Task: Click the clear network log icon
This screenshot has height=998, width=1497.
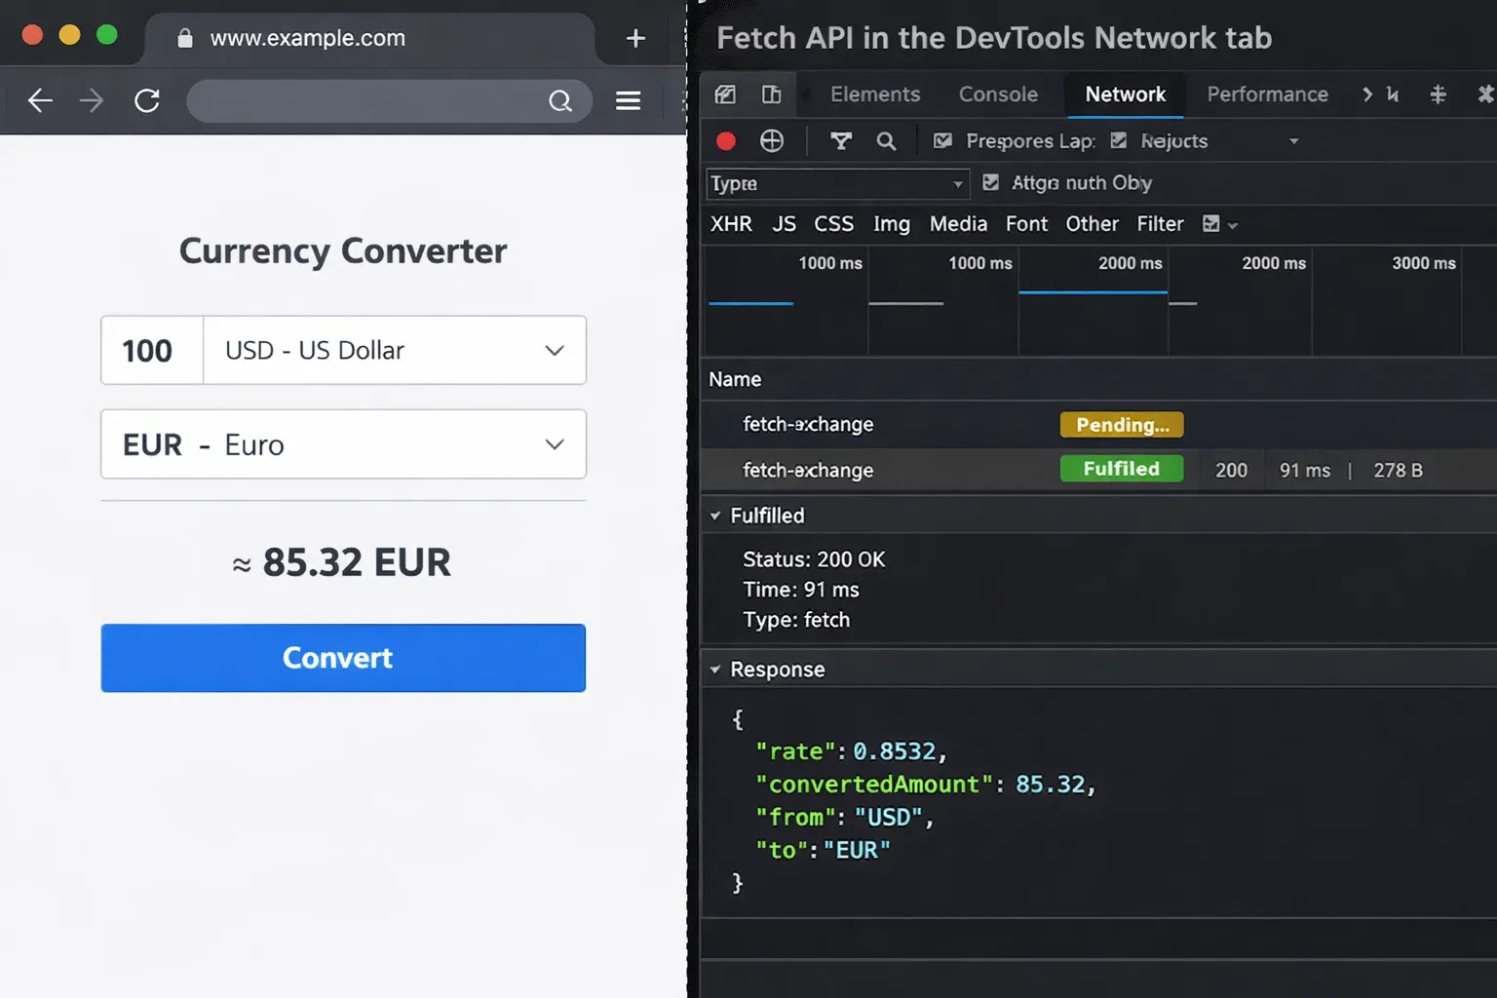Action: (772, 141)
